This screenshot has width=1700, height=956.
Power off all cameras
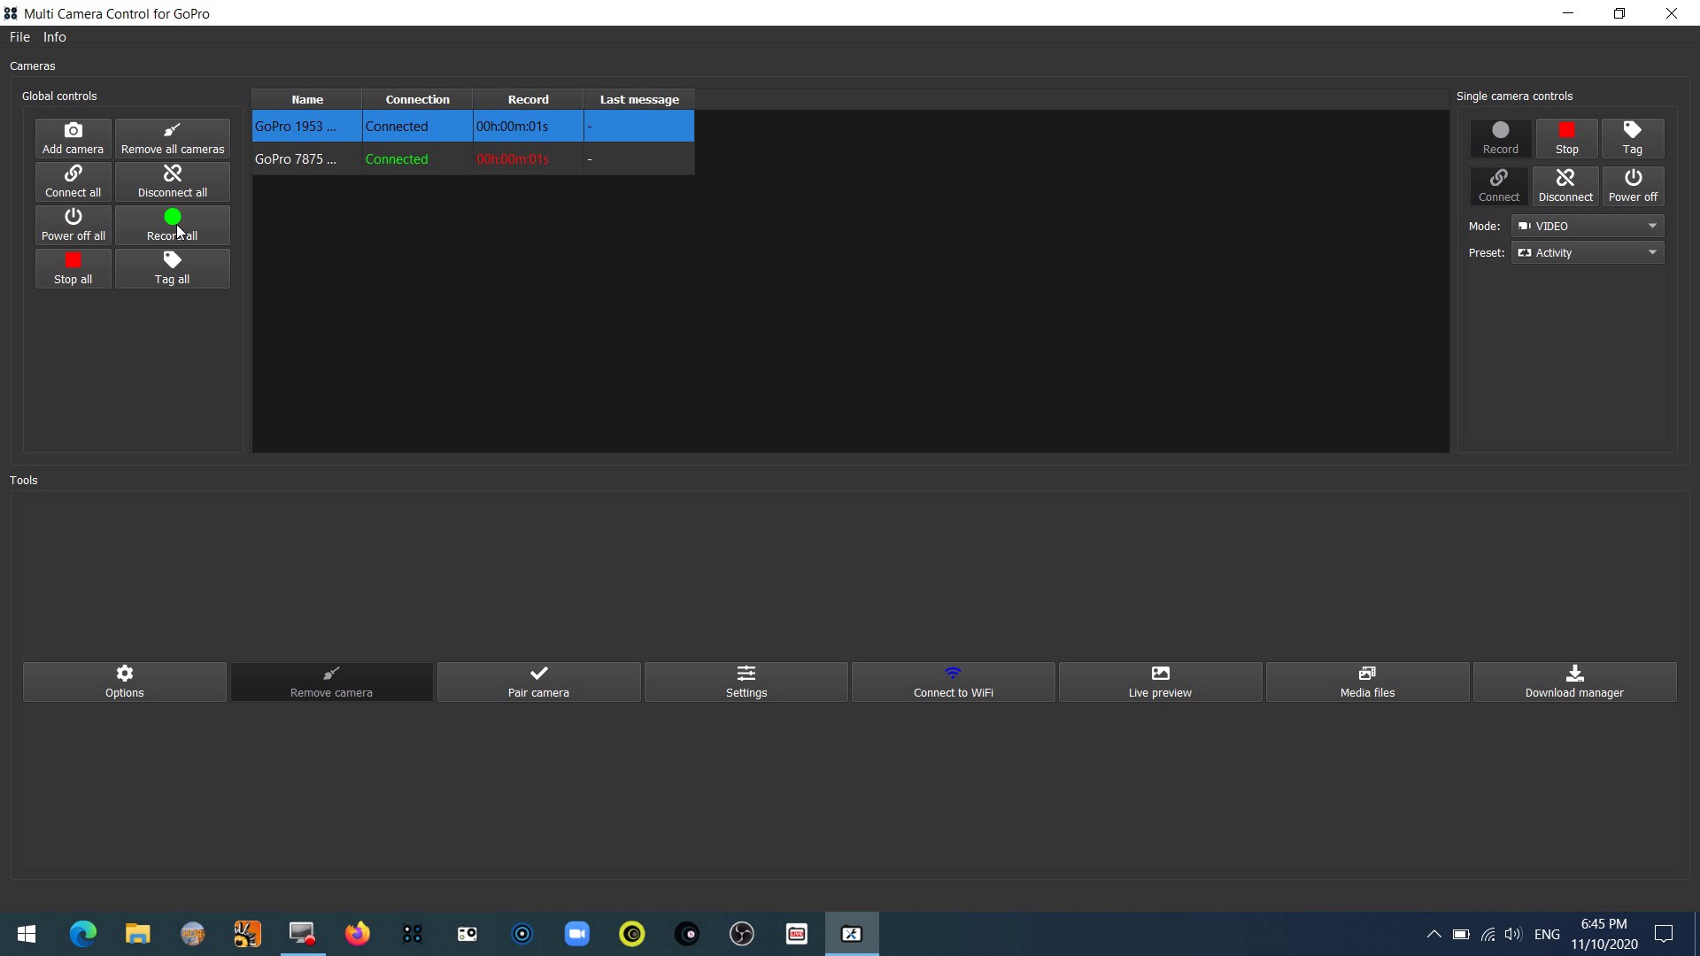pyautogui.click(x=73, y=225)
